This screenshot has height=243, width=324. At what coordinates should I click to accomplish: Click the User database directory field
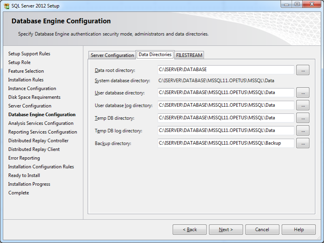pyautogui.click(x=226, y=92)
